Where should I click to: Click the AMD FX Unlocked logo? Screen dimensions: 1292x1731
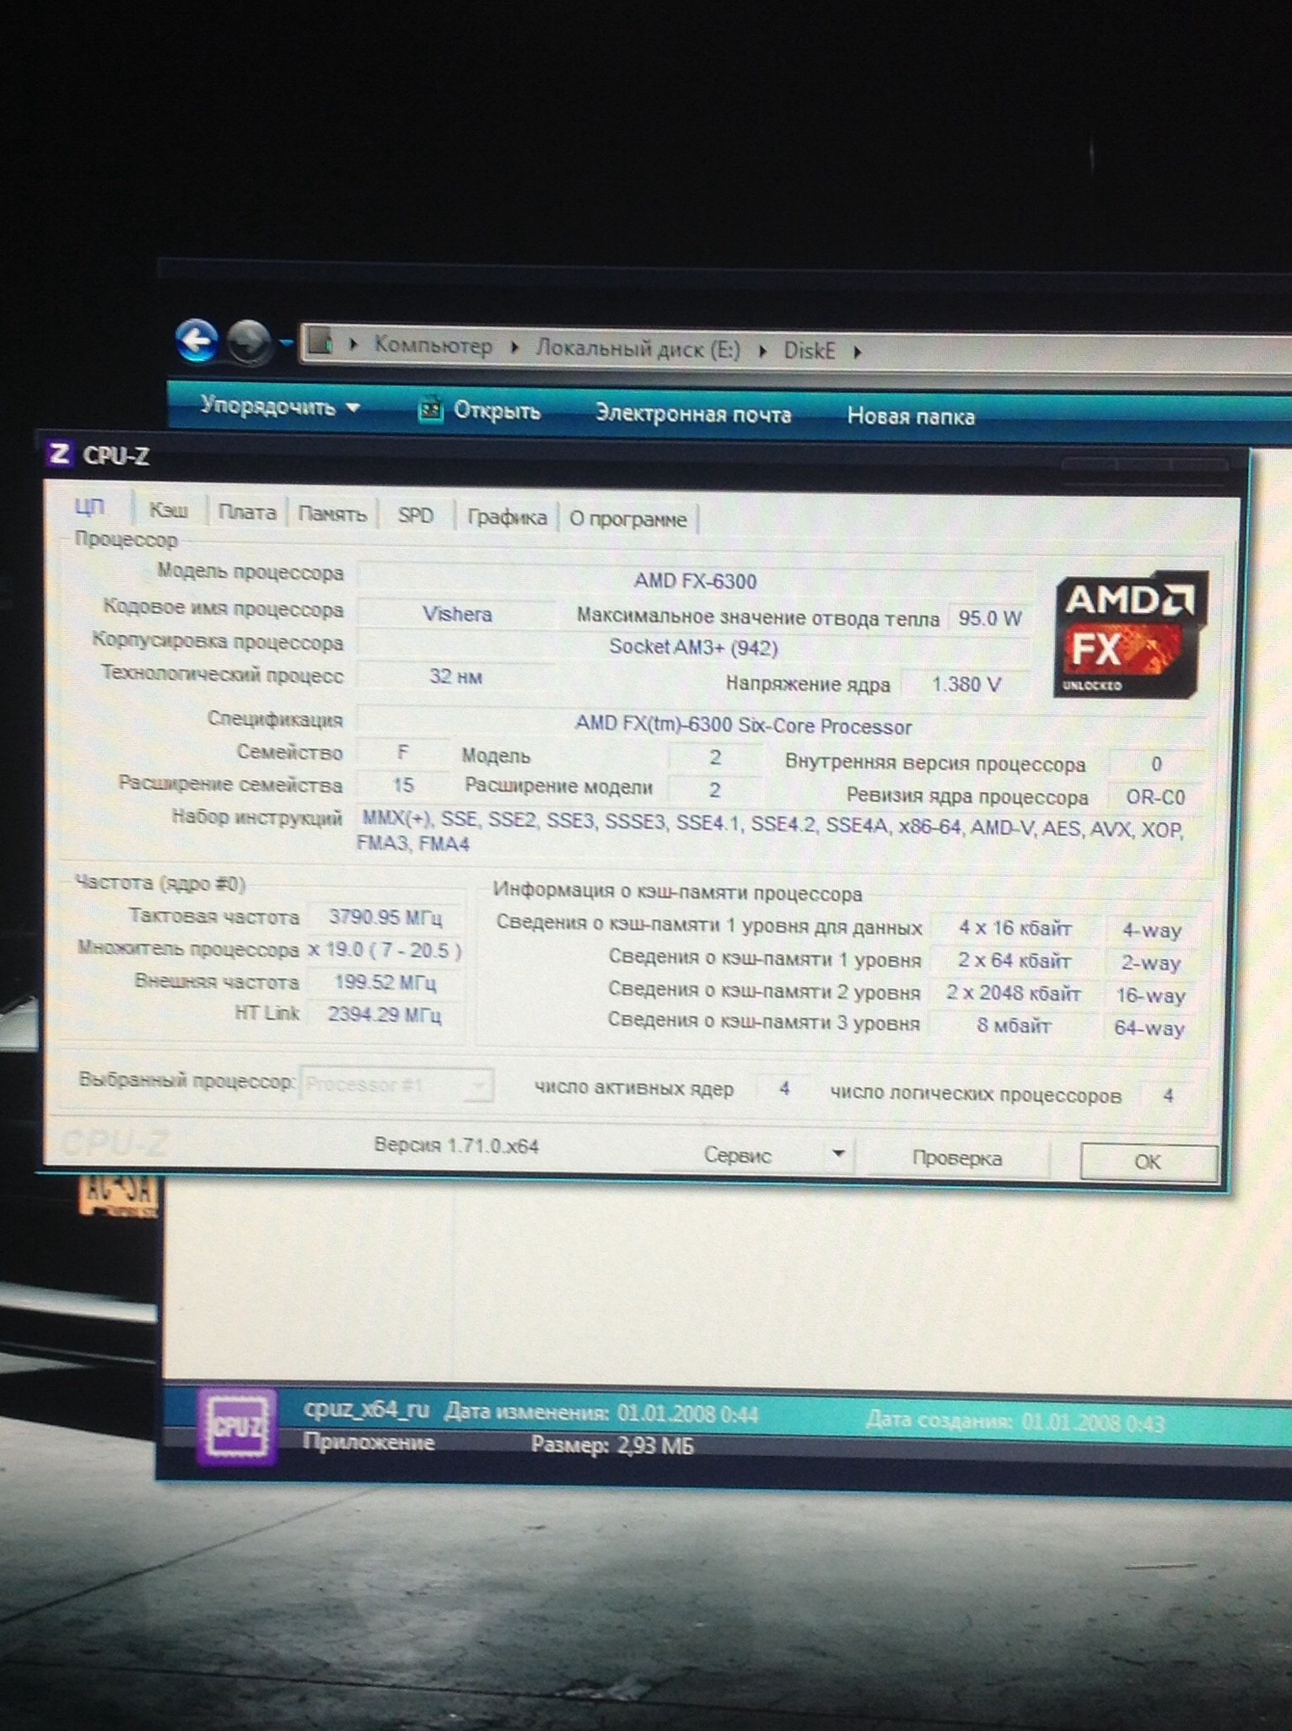click(x=1130, y=634)
